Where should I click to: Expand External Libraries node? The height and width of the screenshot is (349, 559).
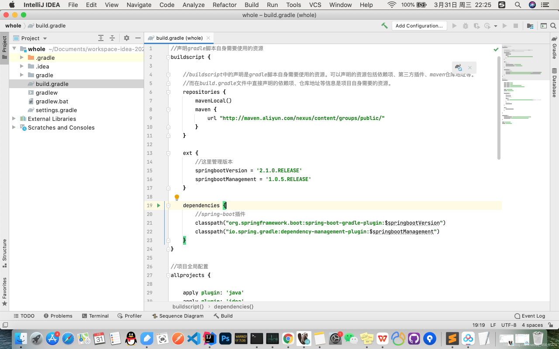click(14, 119)
